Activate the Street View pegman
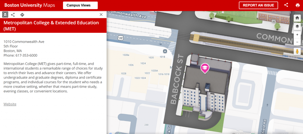Image resolution: width=303 pixels, height=134 pixels. tap(297, 51)
